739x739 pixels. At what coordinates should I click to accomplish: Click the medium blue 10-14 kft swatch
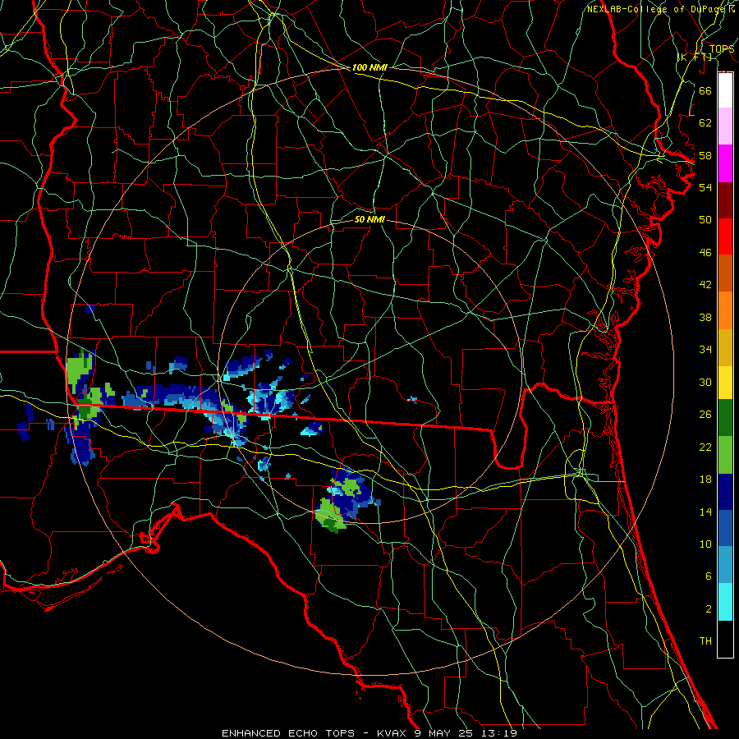(725, 528)
